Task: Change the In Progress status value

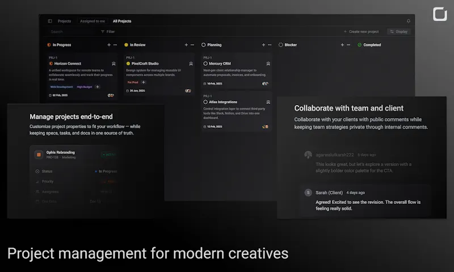Action: click(x=106, y=171)
